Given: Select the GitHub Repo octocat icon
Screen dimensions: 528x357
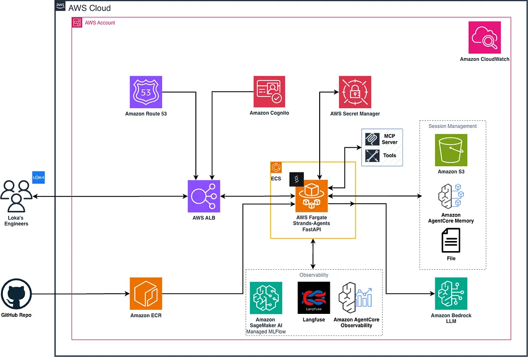Looking at the screenshot, I should (16, 294).
